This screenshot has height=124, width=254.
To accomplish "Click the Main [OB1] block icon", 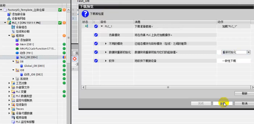I will (18, 44).
